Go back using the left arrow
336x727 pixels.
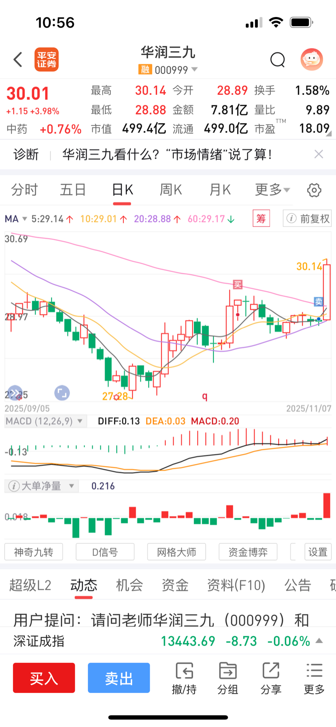(x=17, y=59)
